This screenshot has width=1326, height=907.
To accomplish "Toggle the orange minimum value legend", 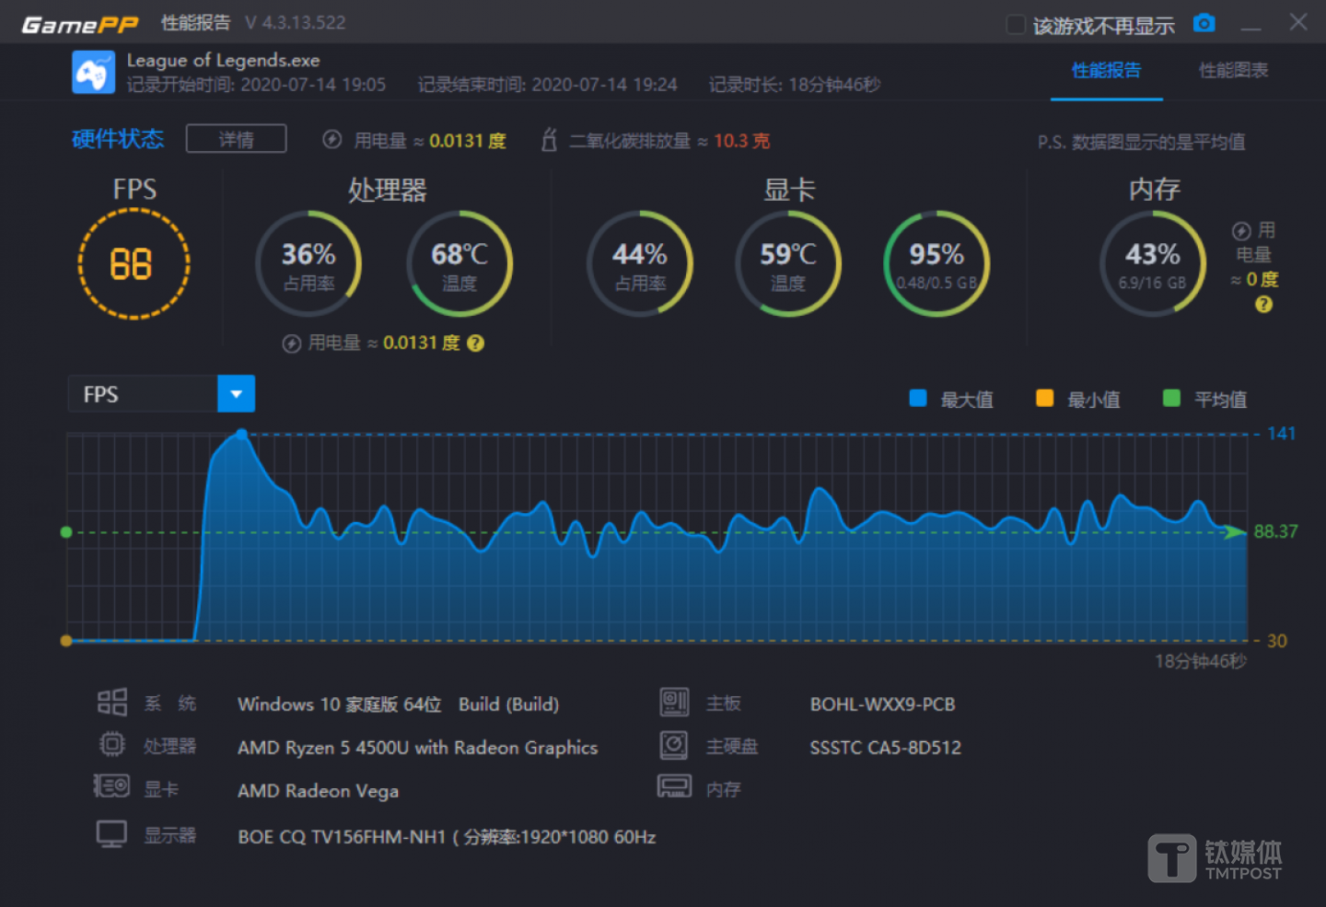I will point(1044,398).
